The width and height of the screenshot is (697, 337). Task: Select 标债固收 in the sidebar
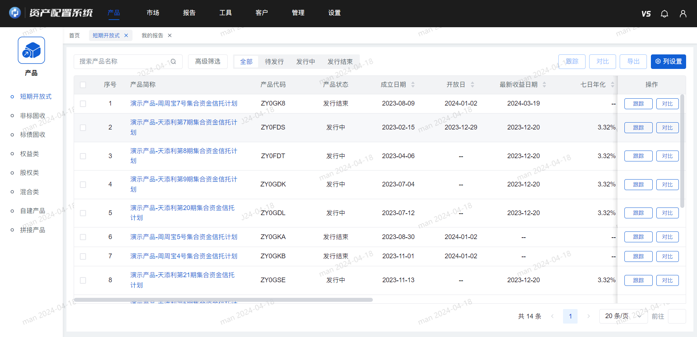point(33,135)
